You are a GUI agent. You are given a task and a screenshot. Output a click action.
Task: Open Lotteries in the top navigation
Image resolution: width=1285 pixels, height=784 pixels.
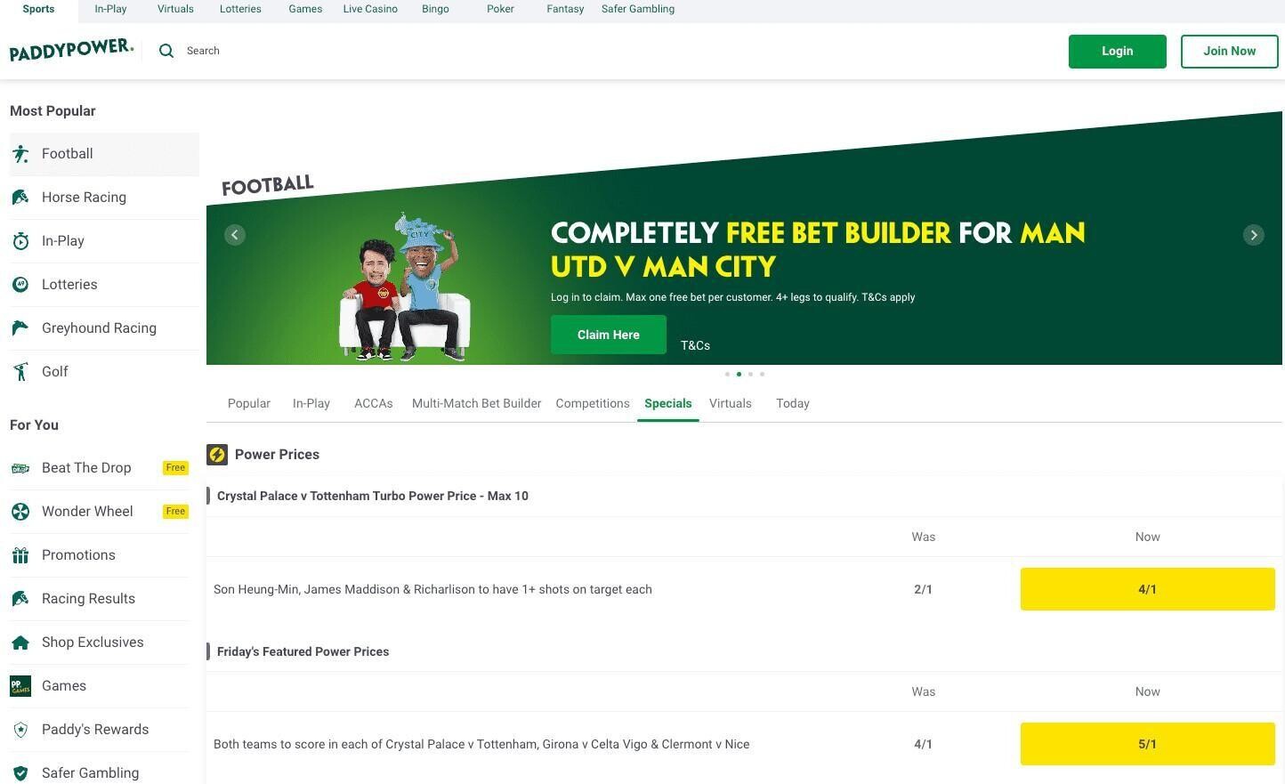click(240, 9)
